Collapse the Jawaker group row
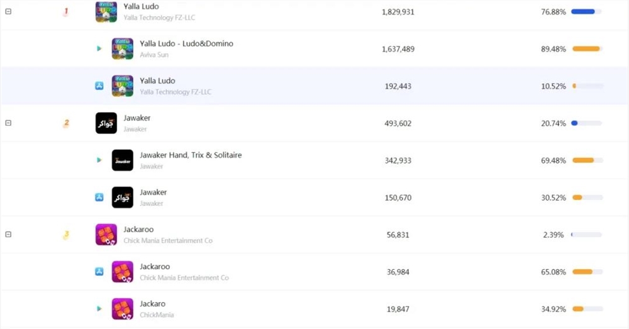Viewport: 629px width, 329px height. pos(8,123)
